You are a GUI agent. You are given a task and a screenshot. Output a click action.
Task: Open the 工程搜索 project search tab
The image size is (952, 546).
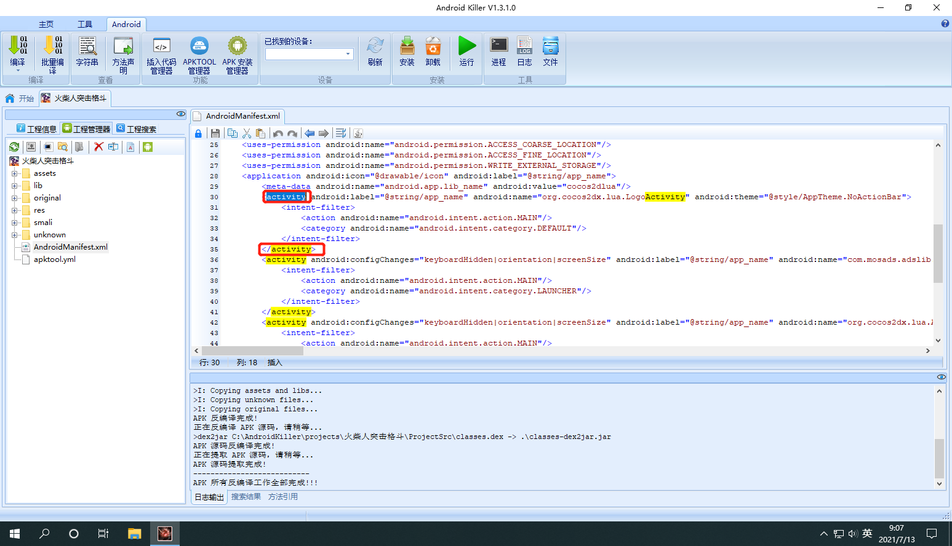pos(137,129)
